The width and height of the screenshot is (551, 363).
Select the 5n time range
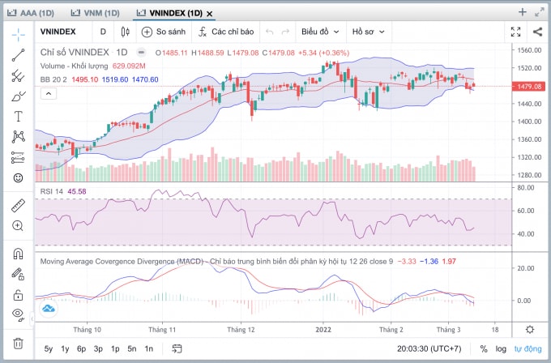coord(132,348)
